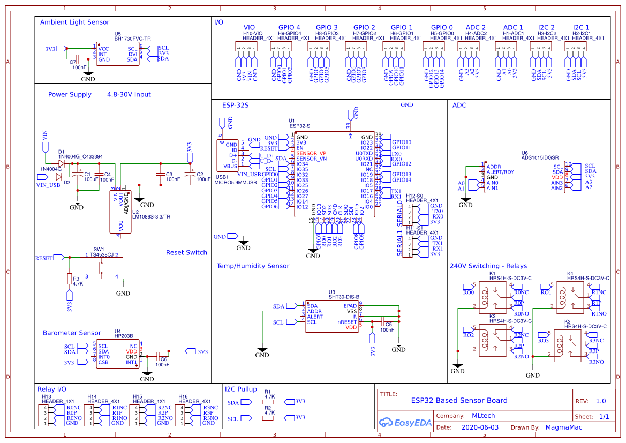The width and height of the screenshot is (626, 443).
Task: Select the U6 ADS1015IDGSR ADC chip
Action: point(525,177)
